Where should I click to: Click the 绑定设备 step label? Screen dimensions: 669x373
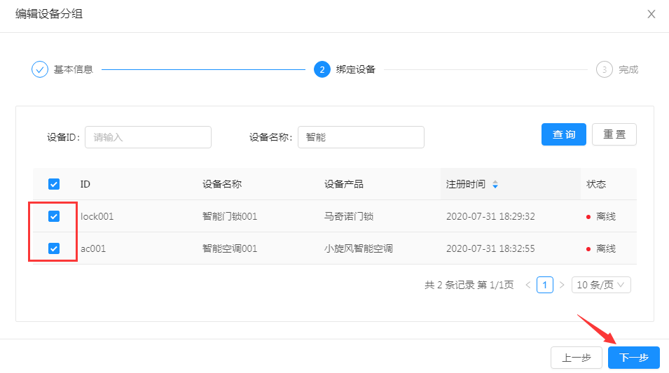355,69
